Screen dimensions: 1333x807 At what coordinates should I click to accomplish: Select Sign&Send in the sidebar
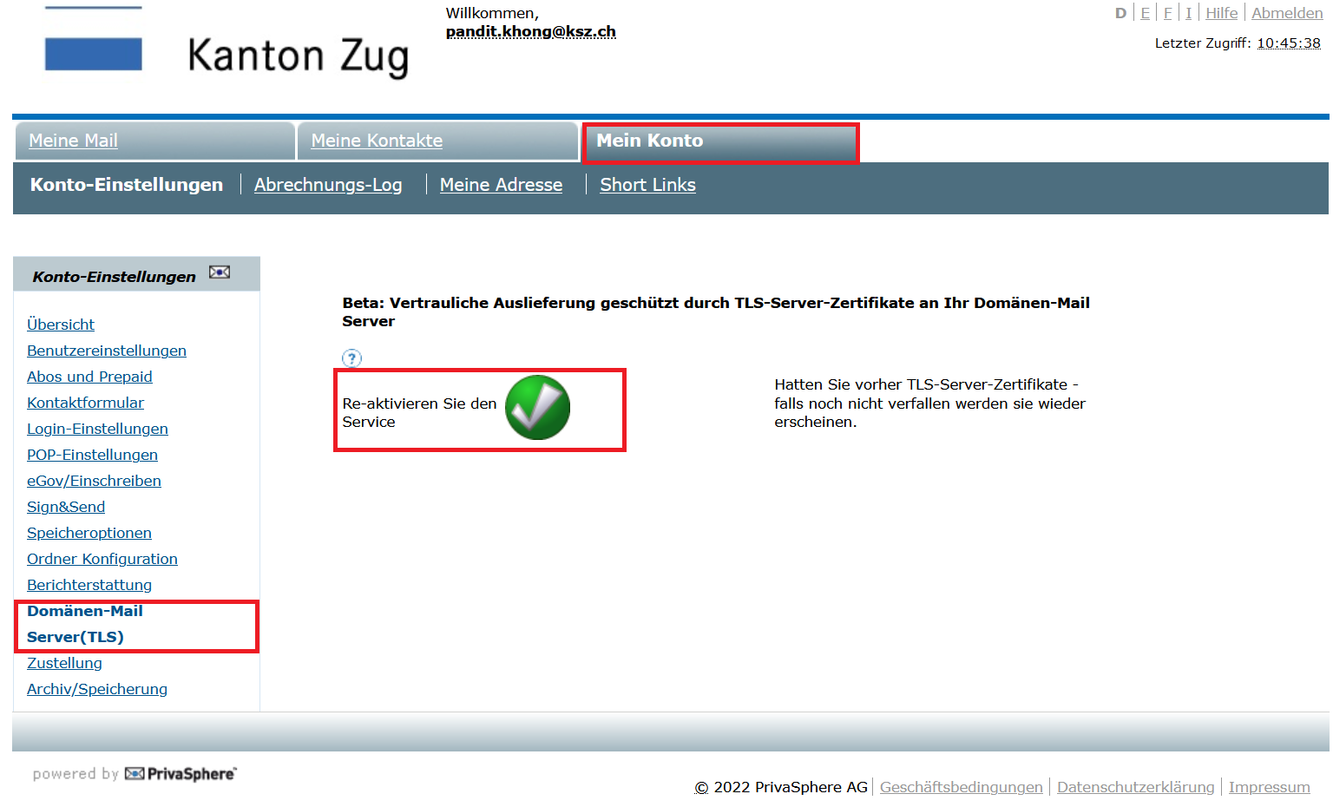[66, 507]
